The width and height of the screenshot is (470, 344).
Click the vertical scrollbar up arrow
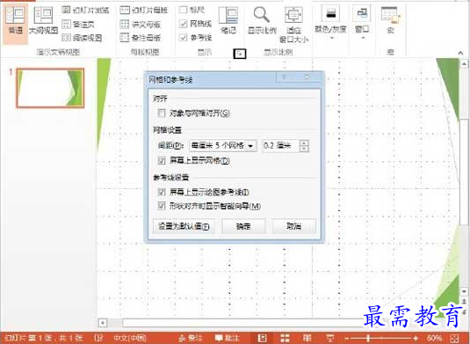click(x=464, y=63)
